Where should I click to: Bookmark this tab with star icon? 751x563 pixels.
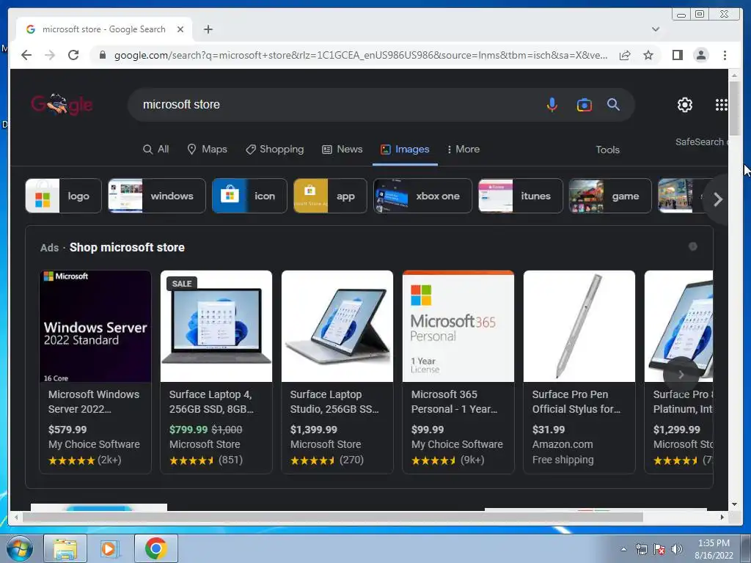(x=648, y=55)
